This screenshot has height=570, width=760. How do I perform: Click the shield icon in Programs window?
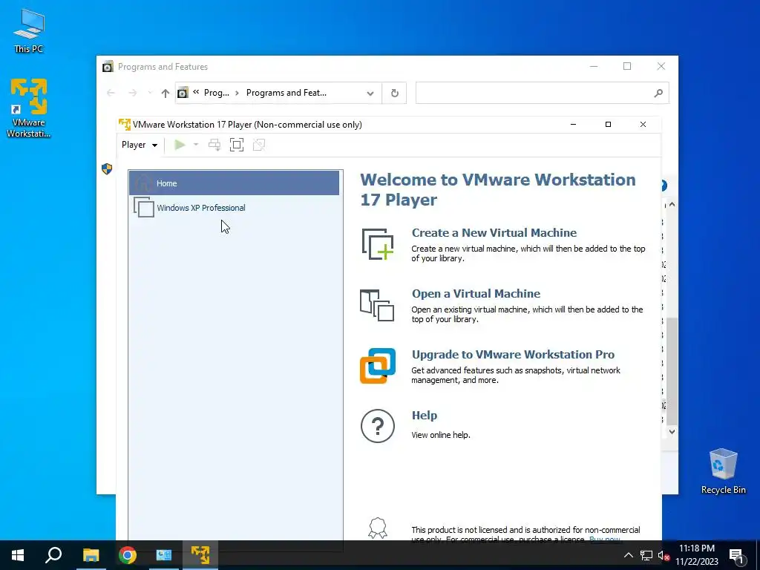coord(107,168)
